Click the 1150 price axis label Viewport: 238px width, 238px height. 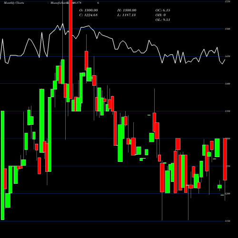pyautogui.click(x=228, y=221)
